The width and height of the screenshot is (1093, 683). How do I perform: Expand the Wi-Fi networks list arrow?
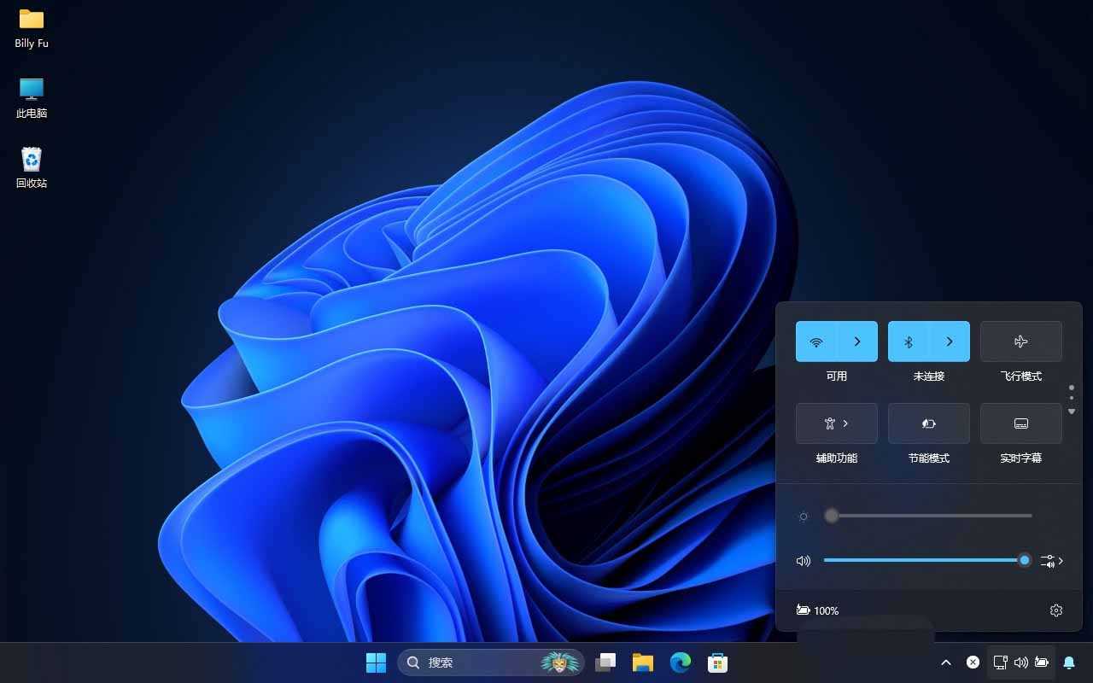click(857, 341)
